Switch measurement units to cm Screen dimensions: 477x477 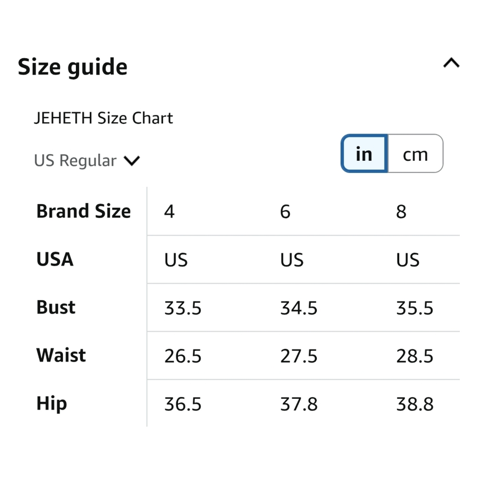(415, 154)
